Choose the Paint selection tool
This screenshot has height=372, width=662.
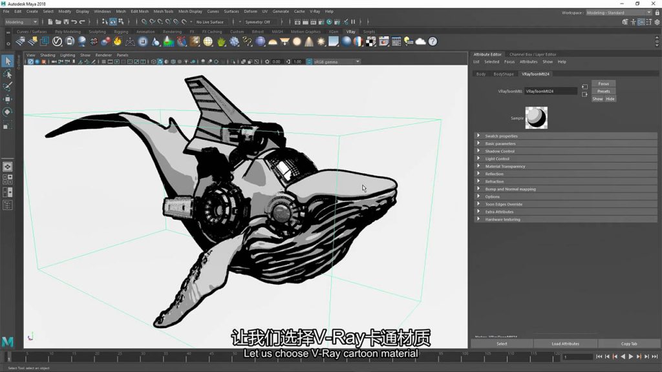tap(8, 87)
